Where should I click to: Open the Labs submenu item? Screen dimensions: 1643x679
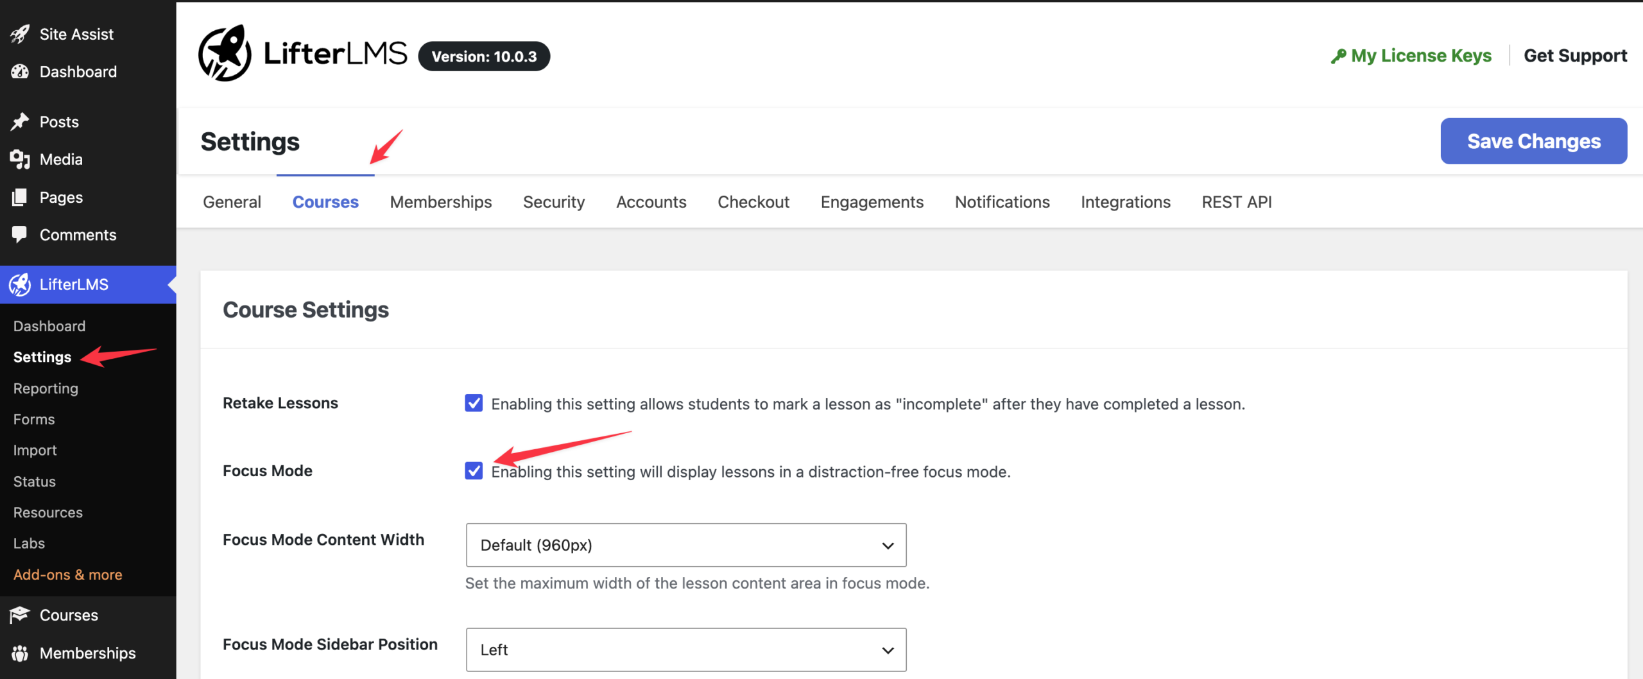(29, 543)
